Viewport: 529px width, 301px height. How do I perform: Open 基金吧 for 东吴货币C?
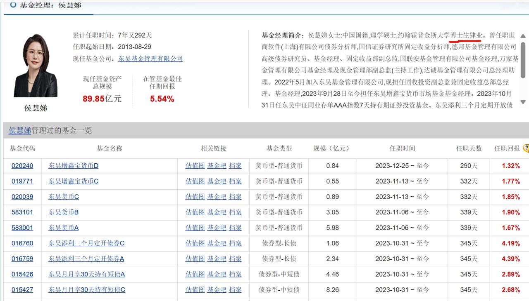(x=217, y=197)
